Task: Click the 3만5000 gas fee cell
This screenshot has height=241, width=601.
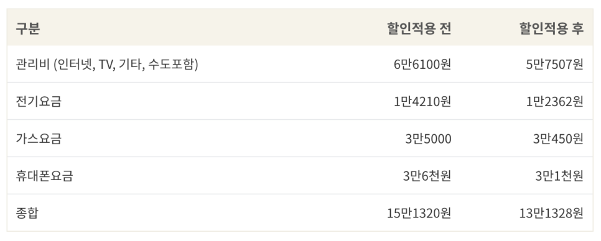Action: point(428,139)
